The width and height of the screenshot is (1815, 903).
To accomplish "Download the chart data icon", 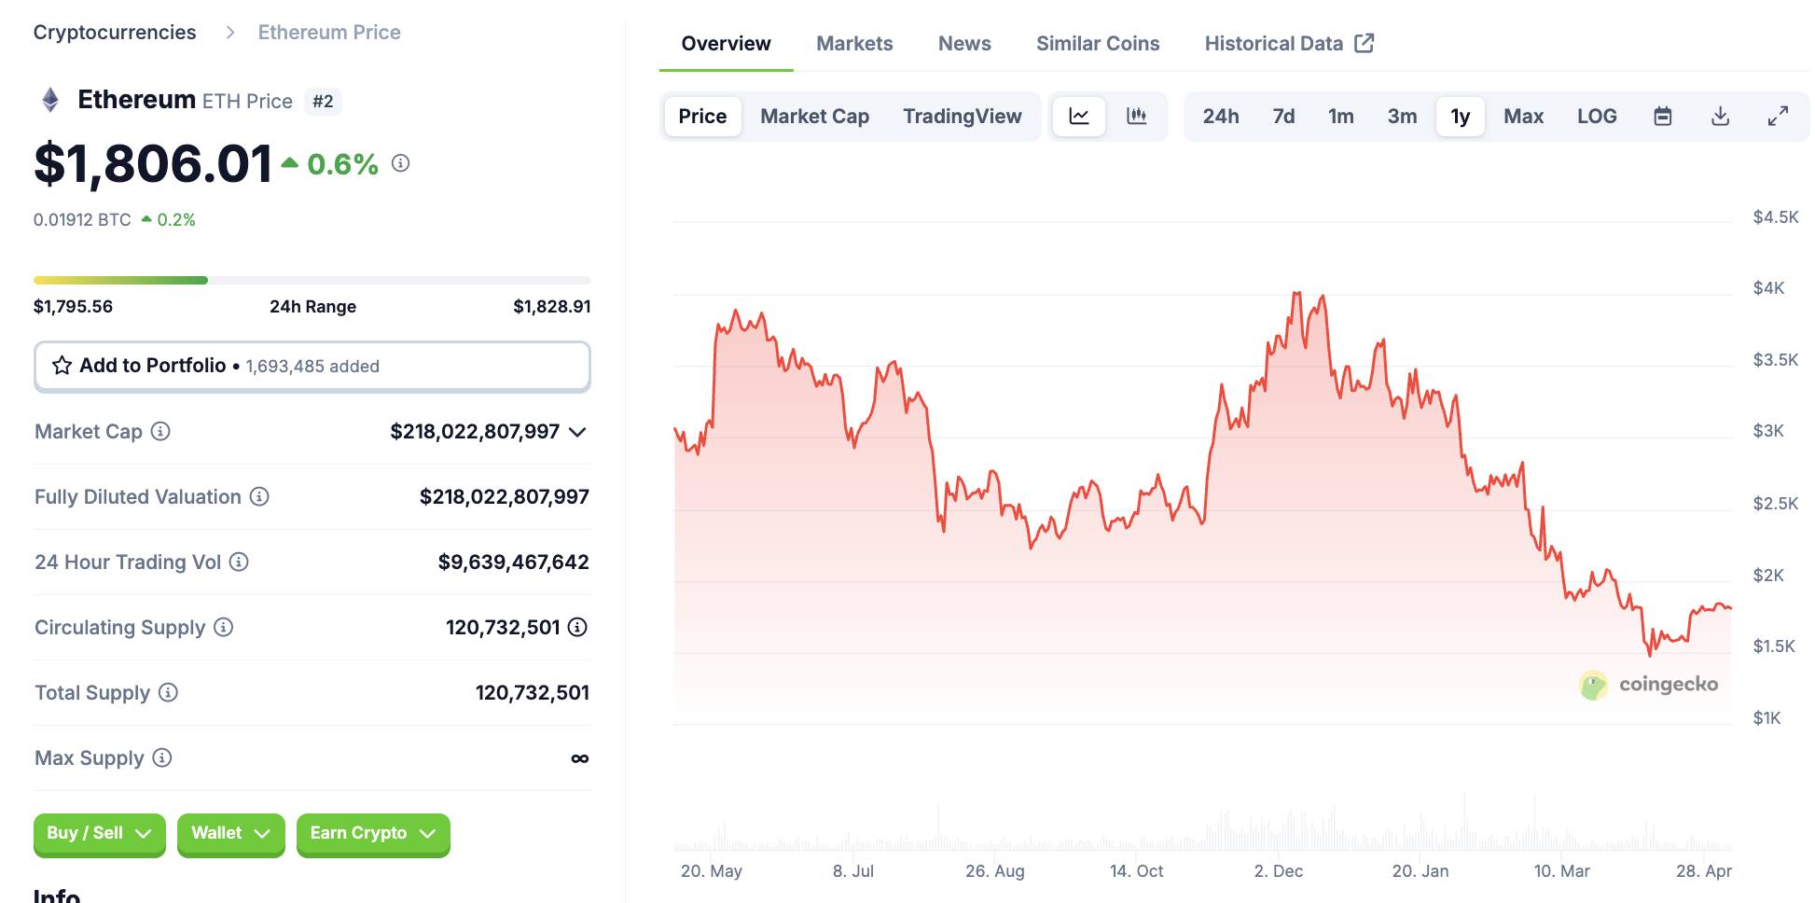I will point(1720,117).
